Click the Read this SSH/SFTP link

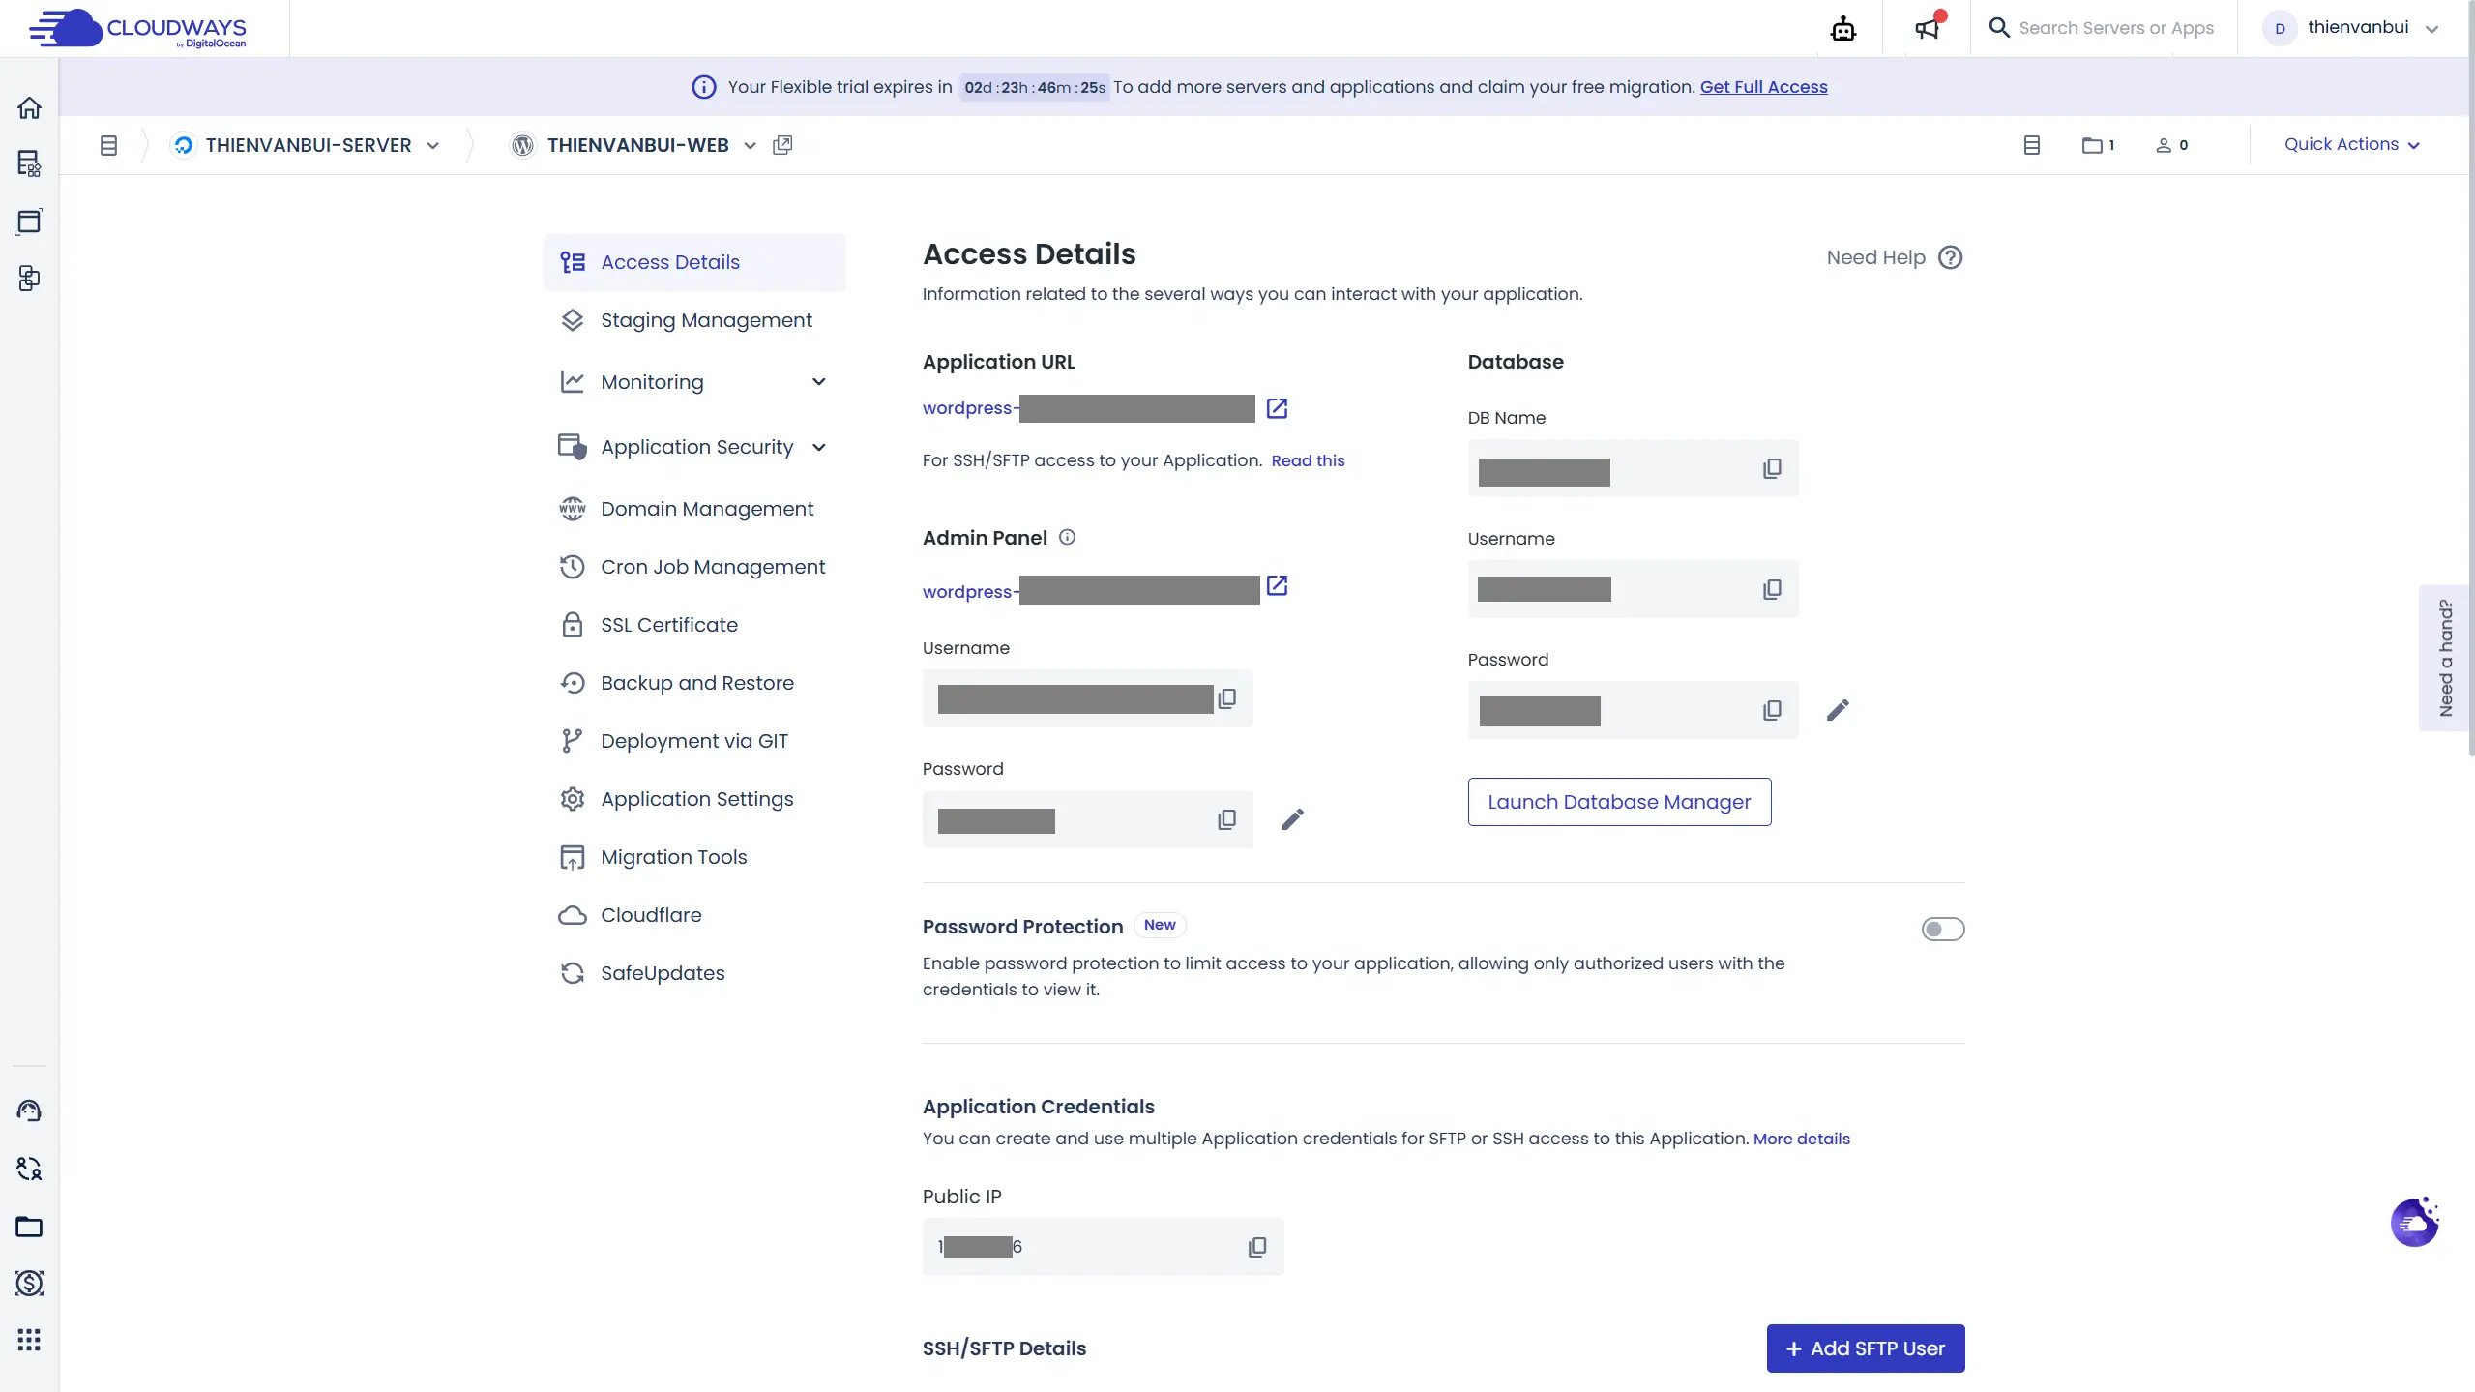pyautogui.click(x=1308, y=460)
